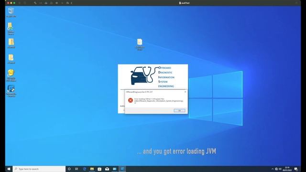Select the Recycle Bin desktop icon
The width and height of the screenshot is (306, 172).
coord(11,12)
